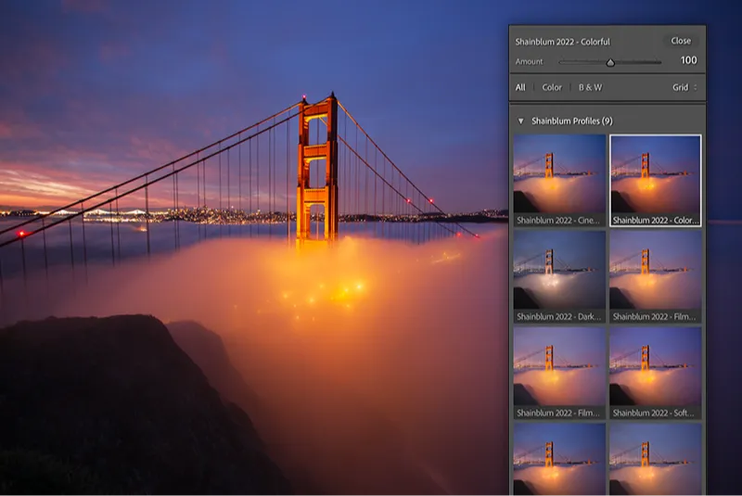This screenshot has height=496, width=742.
Task: Adjust the Amount slider handle
Action: point(610,62)
